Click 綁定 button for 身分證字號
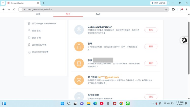The width and height of the screenshot is (190, 107). [151, 97]
